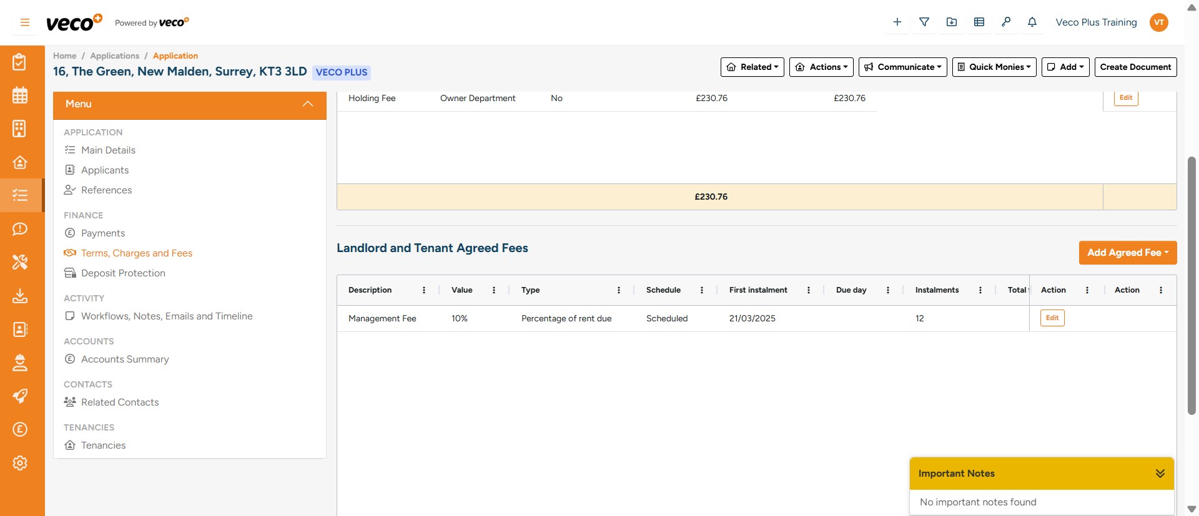This screenshot has width=1199, height=516.
Task: Click the Create Document button
Action: (1135, 67)
